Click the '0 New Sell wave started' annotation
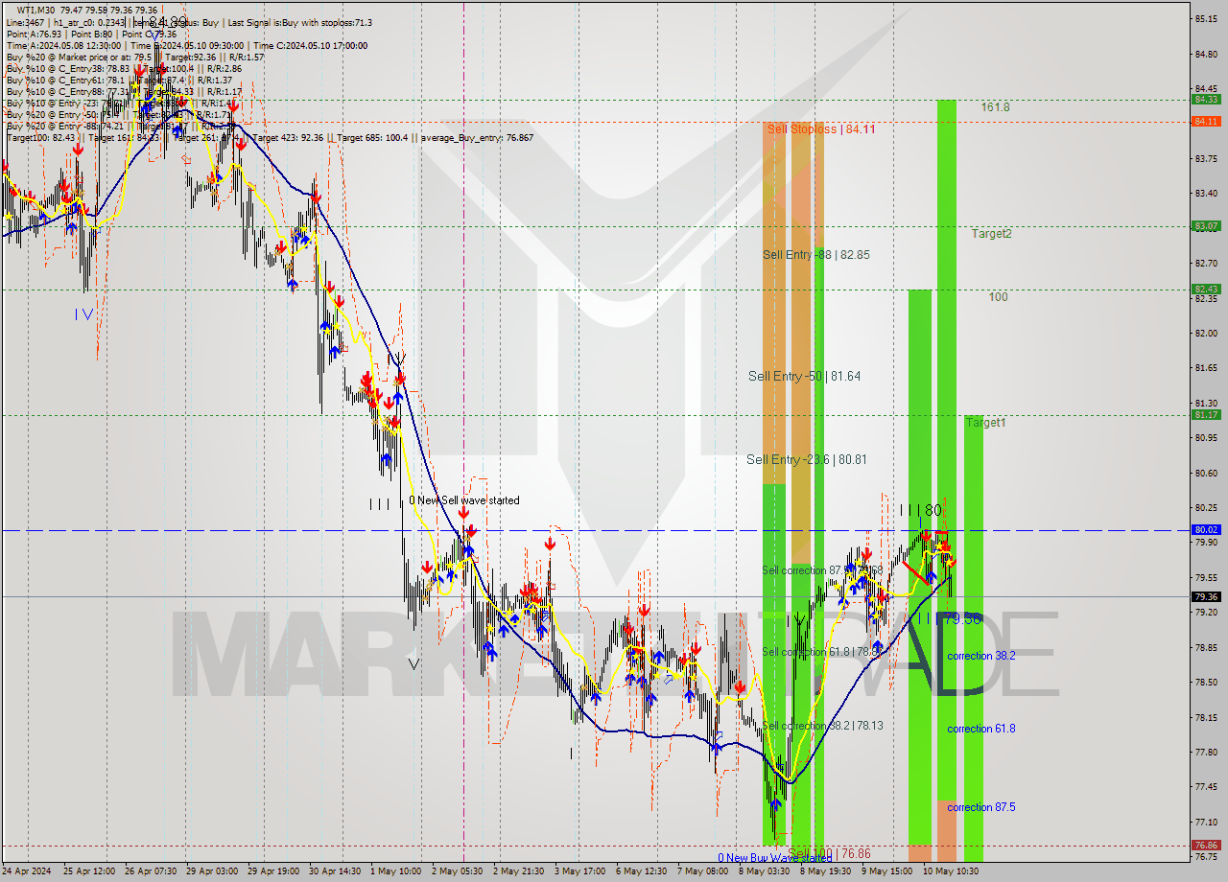Image resolution: width=1228 pixels, height=882 pixels. coord(464,500)
